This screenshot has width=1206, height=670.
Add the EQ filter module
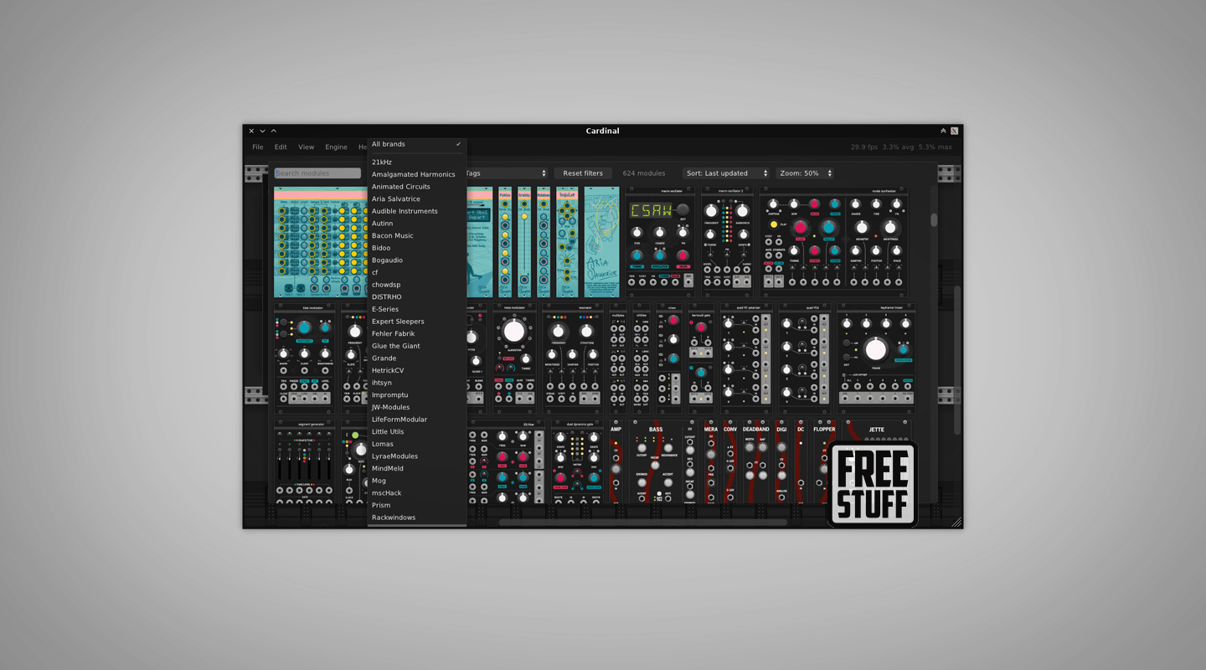tap(506, 462)
